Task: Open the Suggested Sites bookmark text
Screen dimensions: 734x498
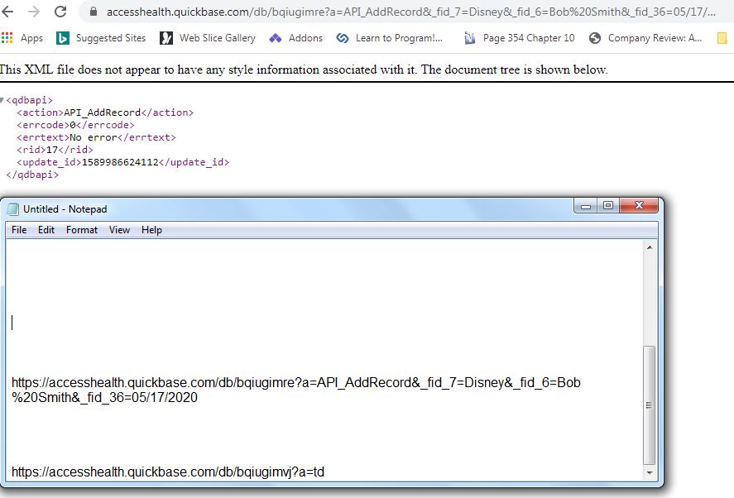Action: pyautogui.click(x=111, y=38)
